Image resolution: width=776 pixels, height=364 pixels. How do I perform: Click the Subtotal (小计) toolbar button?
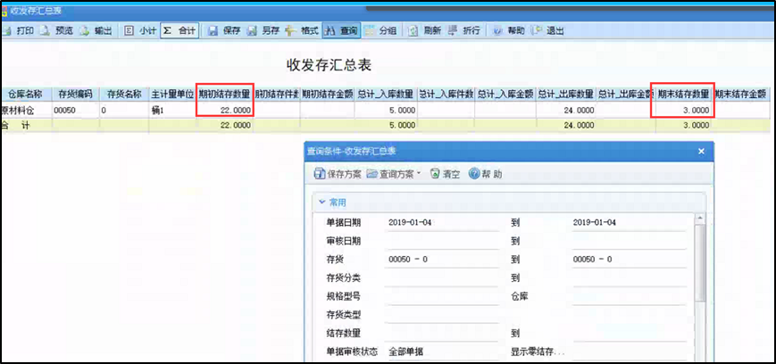pyautogui.click(x=140, y=31)
